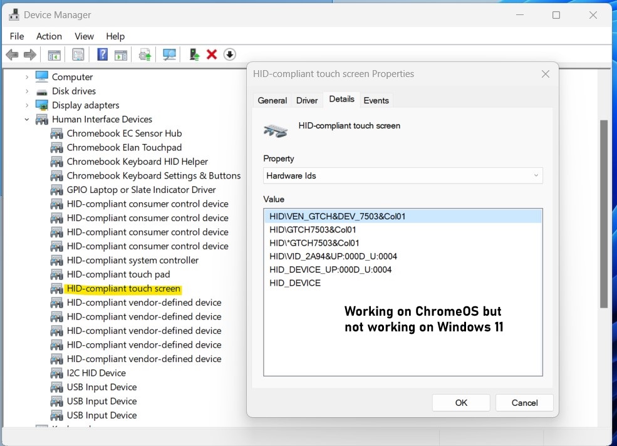The height and width of the screenshot is (446, 617).
Task: Toggle the Show/Hide Action Pane toolbar icon
Action: 121,54
